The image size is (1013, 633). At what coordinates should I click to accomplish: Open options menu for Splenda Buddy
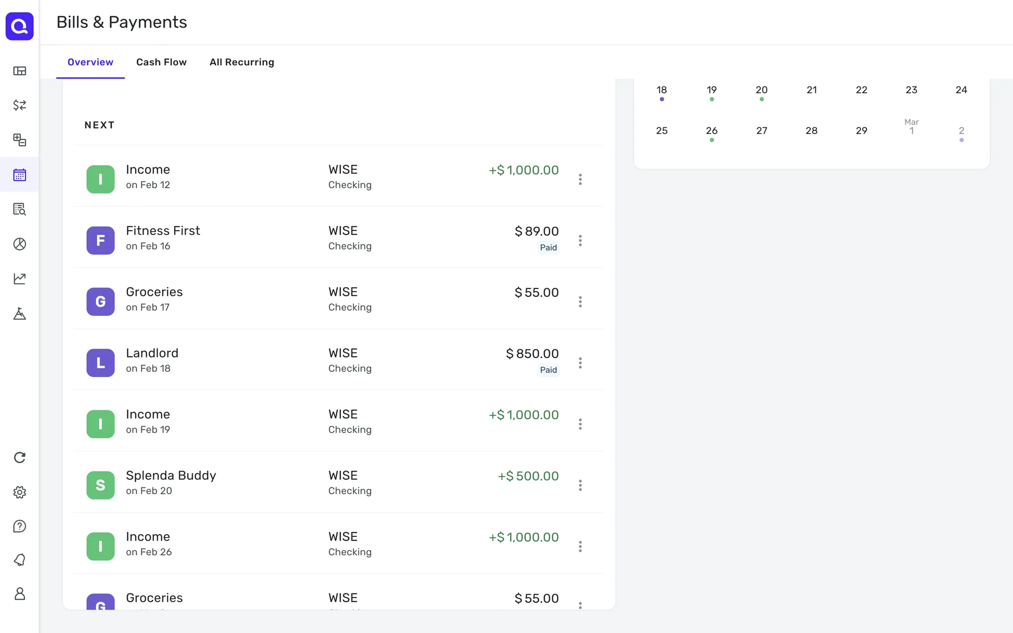(x=580, y=485)
